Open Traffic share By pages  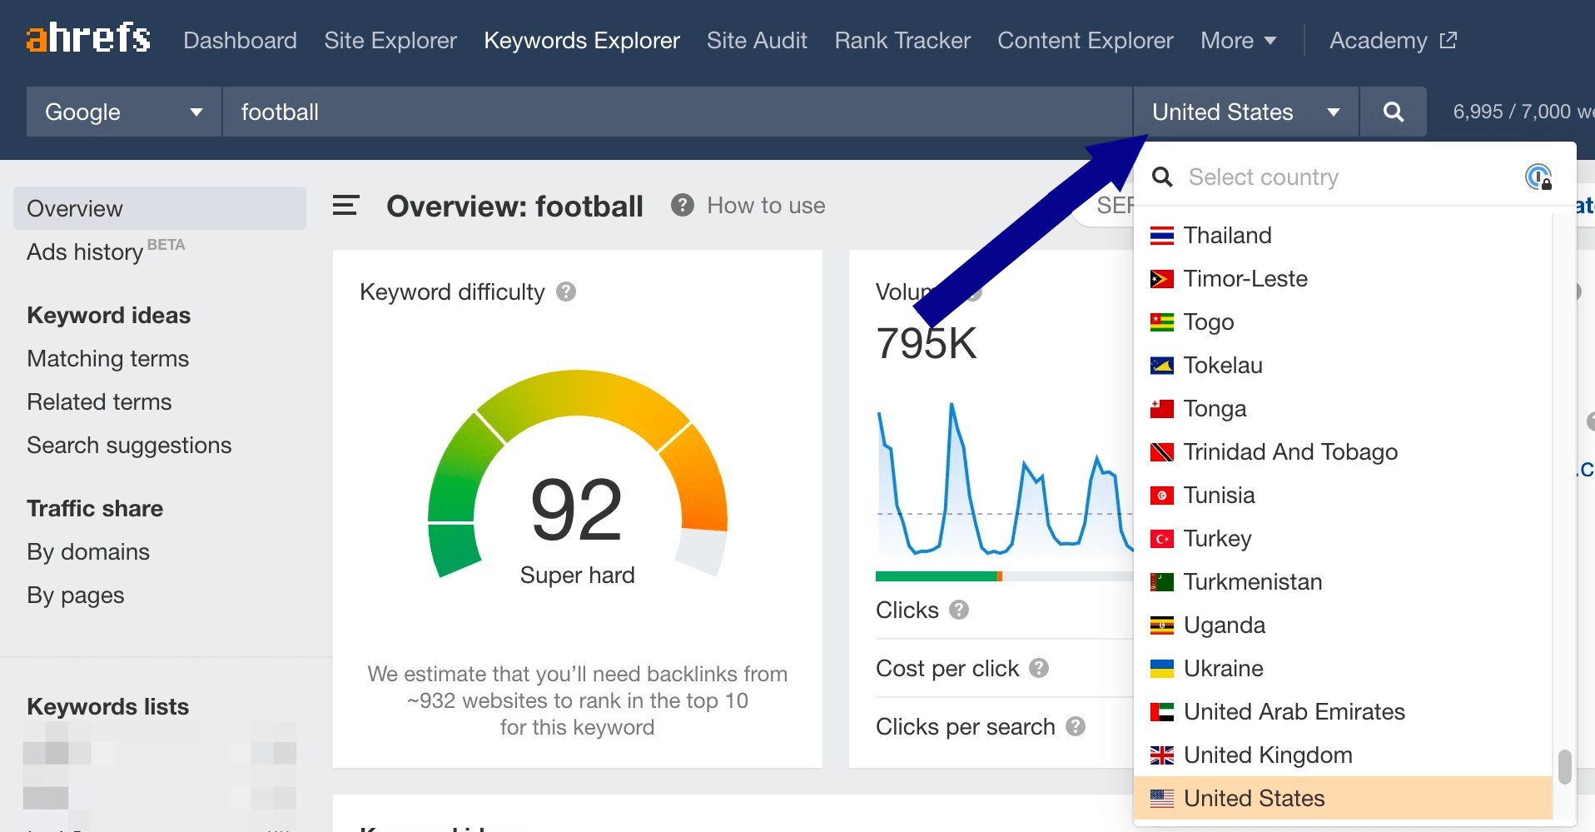click(x=76, y=595)
